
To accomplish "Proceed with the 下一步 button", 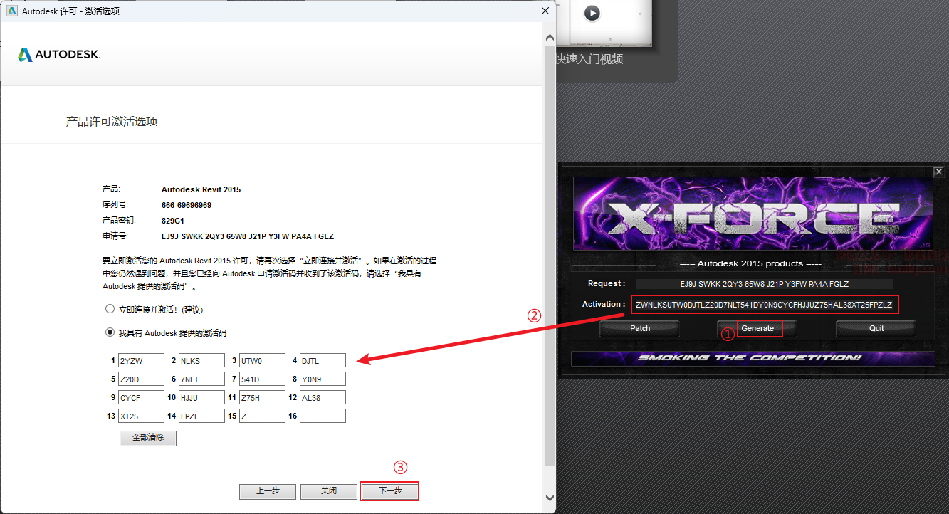I will [x=389, y=491].
